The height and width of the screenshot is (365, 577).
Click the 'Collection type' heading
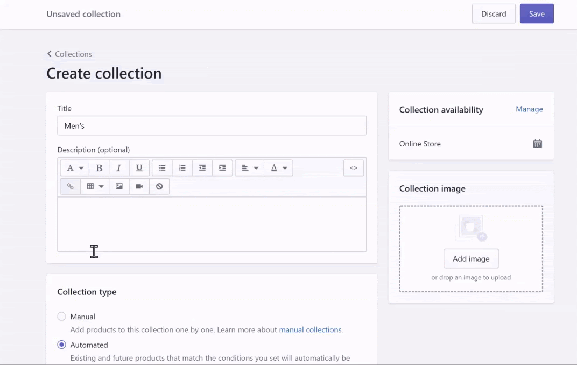point(87,292)
